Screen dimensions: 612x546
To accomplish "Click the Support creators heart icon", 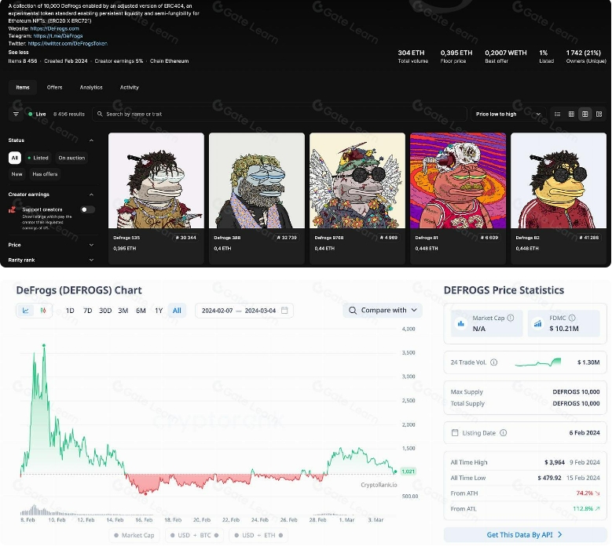I will (x=12, y=209).
